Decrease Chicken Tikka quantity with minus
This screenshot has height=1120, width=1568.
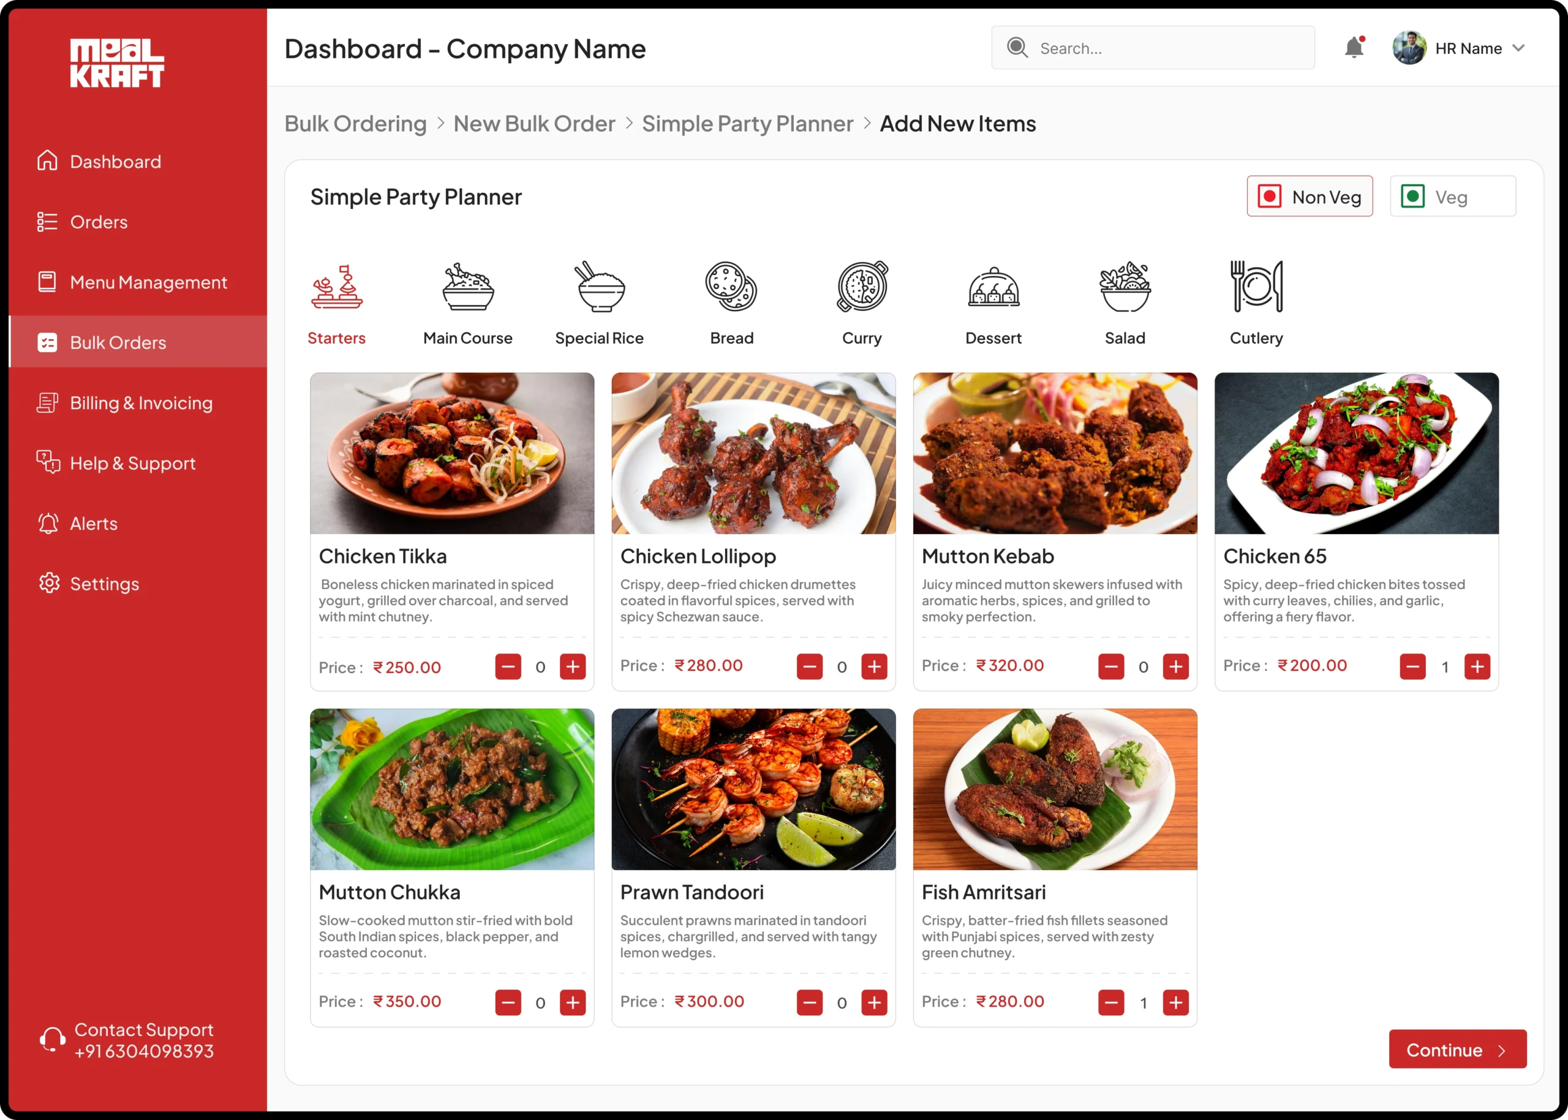coord(508,666)
